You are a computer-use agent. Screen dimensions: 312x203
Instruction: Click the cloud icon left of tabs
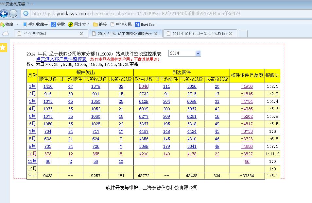(6, 33)
